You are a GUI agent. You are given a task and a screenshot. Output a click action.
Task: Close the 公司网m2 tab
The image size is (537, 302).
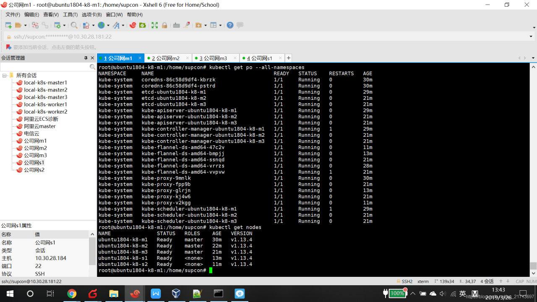tap(188, 58)
